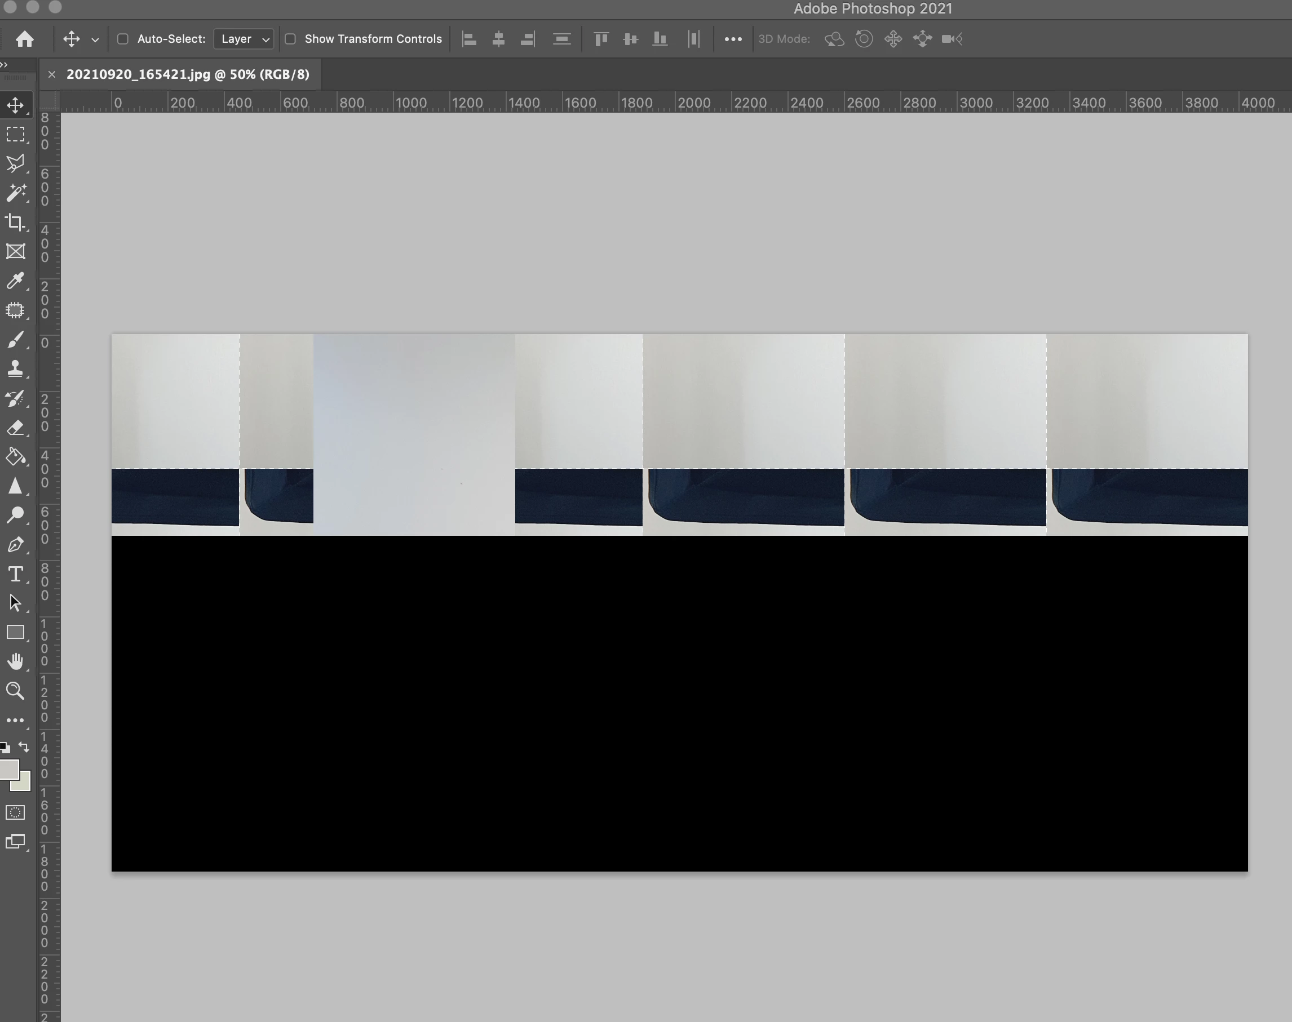1292x1022 pixels.
Task: Close the 20210920_165421.jpg document tab
Action: click(51, 74)
